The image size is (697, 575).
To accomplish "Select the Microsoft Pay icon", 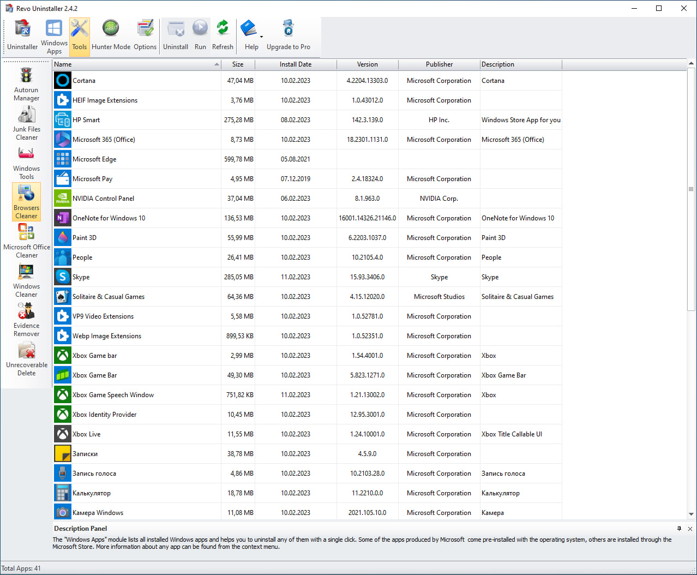I will [x=63, y=179].
